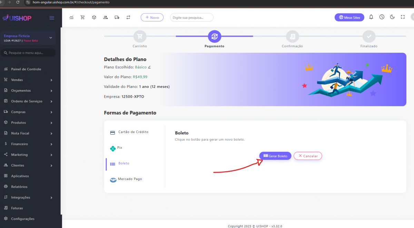The image size is (414, 228).
Task: Click the shopping cart icon in top toolbar
Action: click(x=82, y=17)
